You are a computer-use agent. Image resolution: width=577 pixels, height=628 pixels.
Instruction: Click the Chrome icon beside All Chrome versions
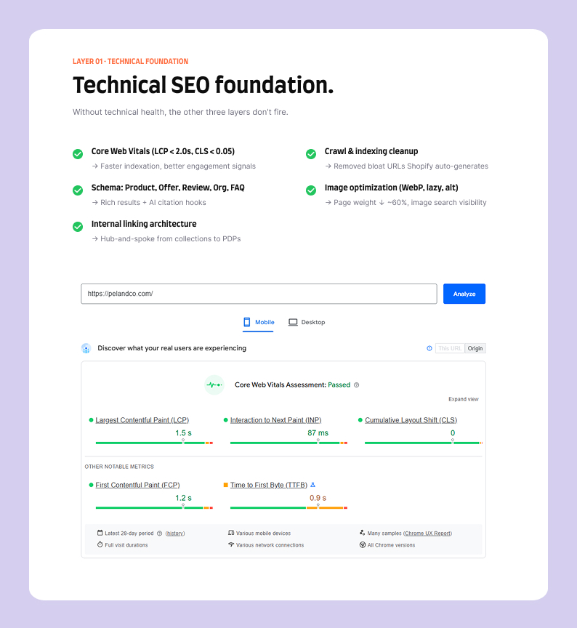tap(363, 544)
